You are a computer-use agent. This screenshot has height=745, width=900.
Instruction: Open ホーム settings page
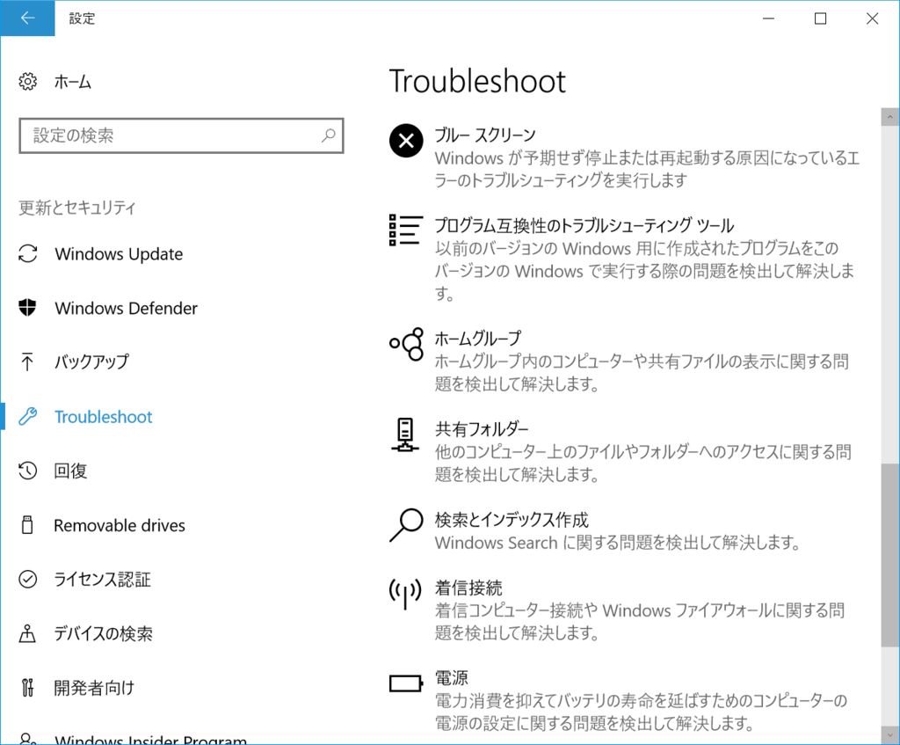click(x=73, y=82)
